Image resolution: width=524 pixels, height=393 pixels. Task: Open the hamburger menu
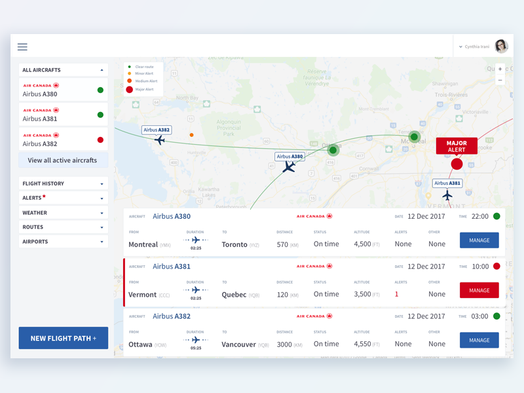coord(22,47)
